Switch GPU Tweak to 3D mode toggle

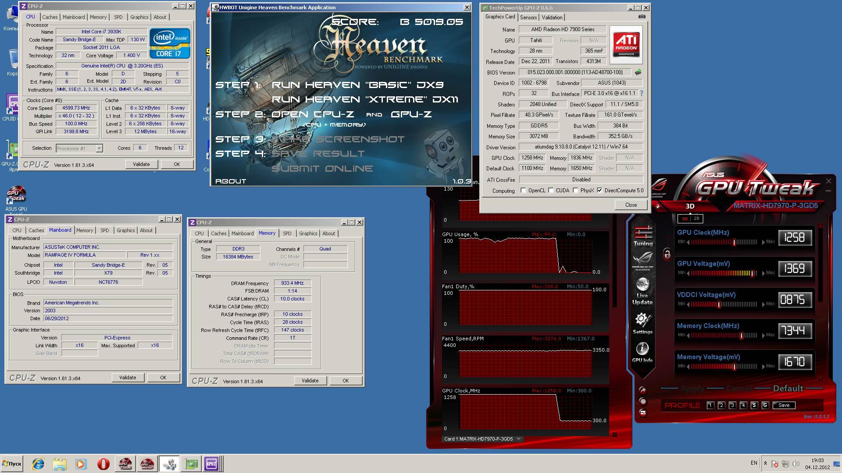pos(685,219)
